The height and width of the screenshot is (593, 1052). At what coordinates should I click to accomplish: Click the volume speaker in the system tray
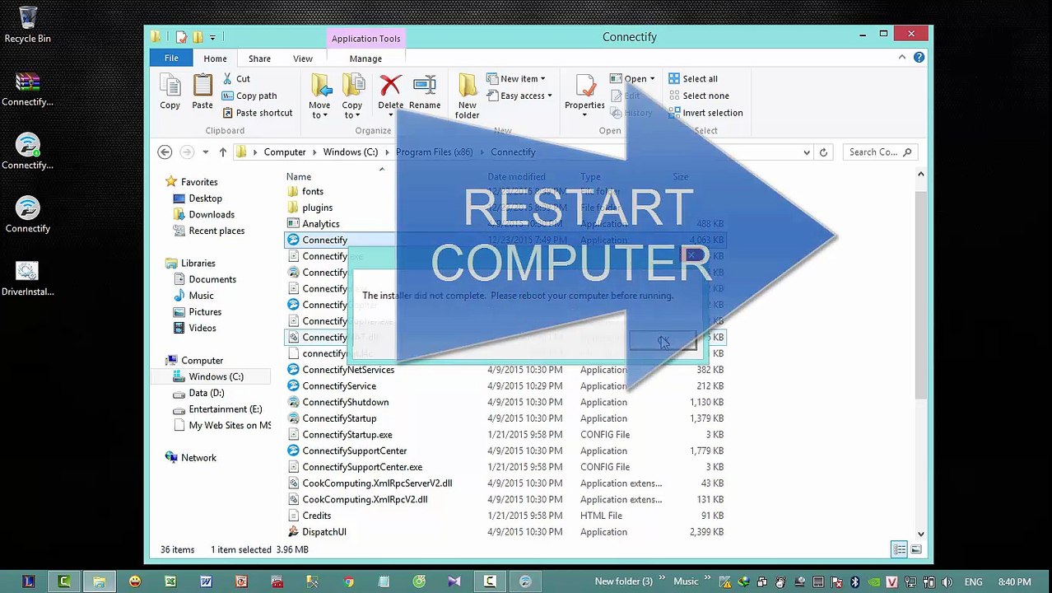(x=947, y=582)
